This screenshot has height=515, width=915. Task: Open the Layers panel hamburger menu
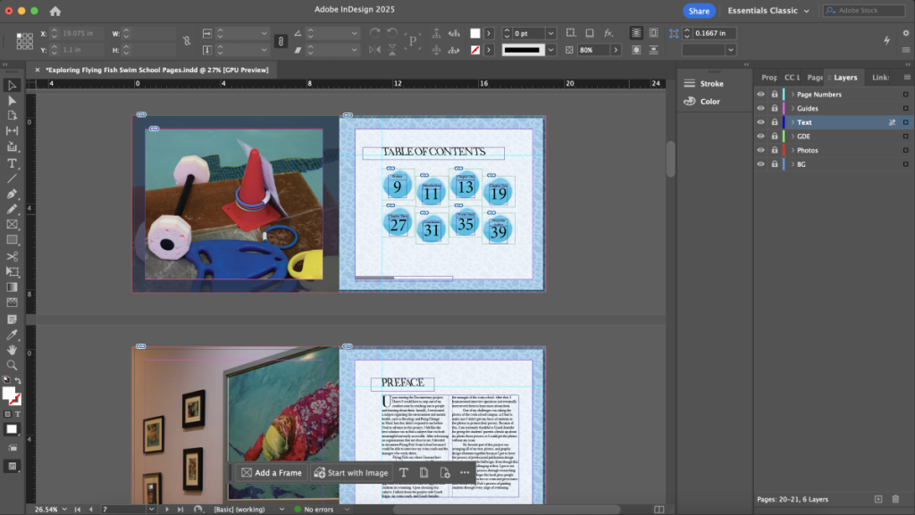(906, 78)
